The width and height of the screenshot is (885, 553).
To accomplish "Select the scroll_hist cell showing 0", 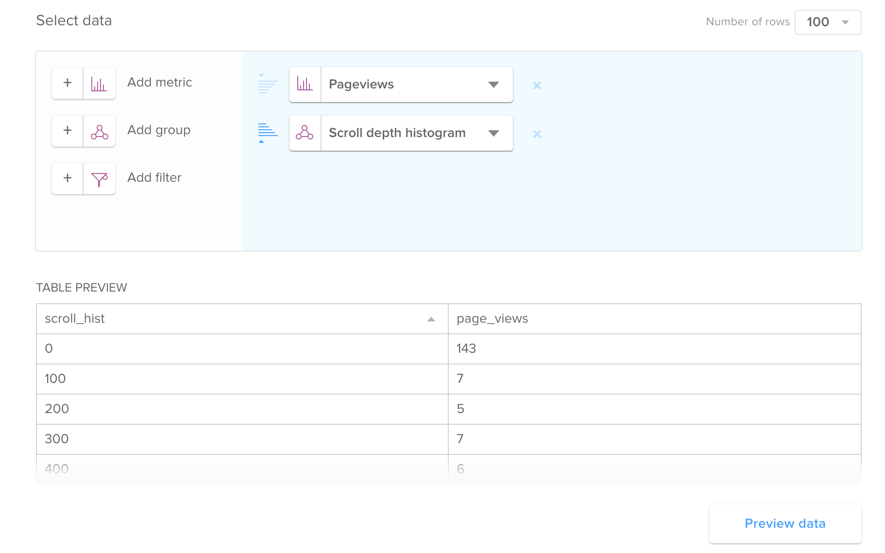I will click(242, 349).
